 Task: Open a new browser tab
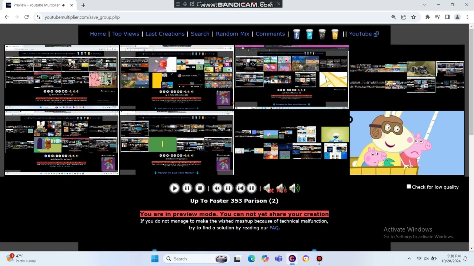[83, 5]
